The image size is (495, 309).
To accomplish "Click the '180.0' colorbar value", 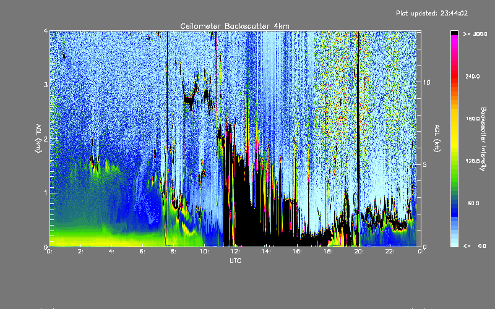I will point(473,119).
